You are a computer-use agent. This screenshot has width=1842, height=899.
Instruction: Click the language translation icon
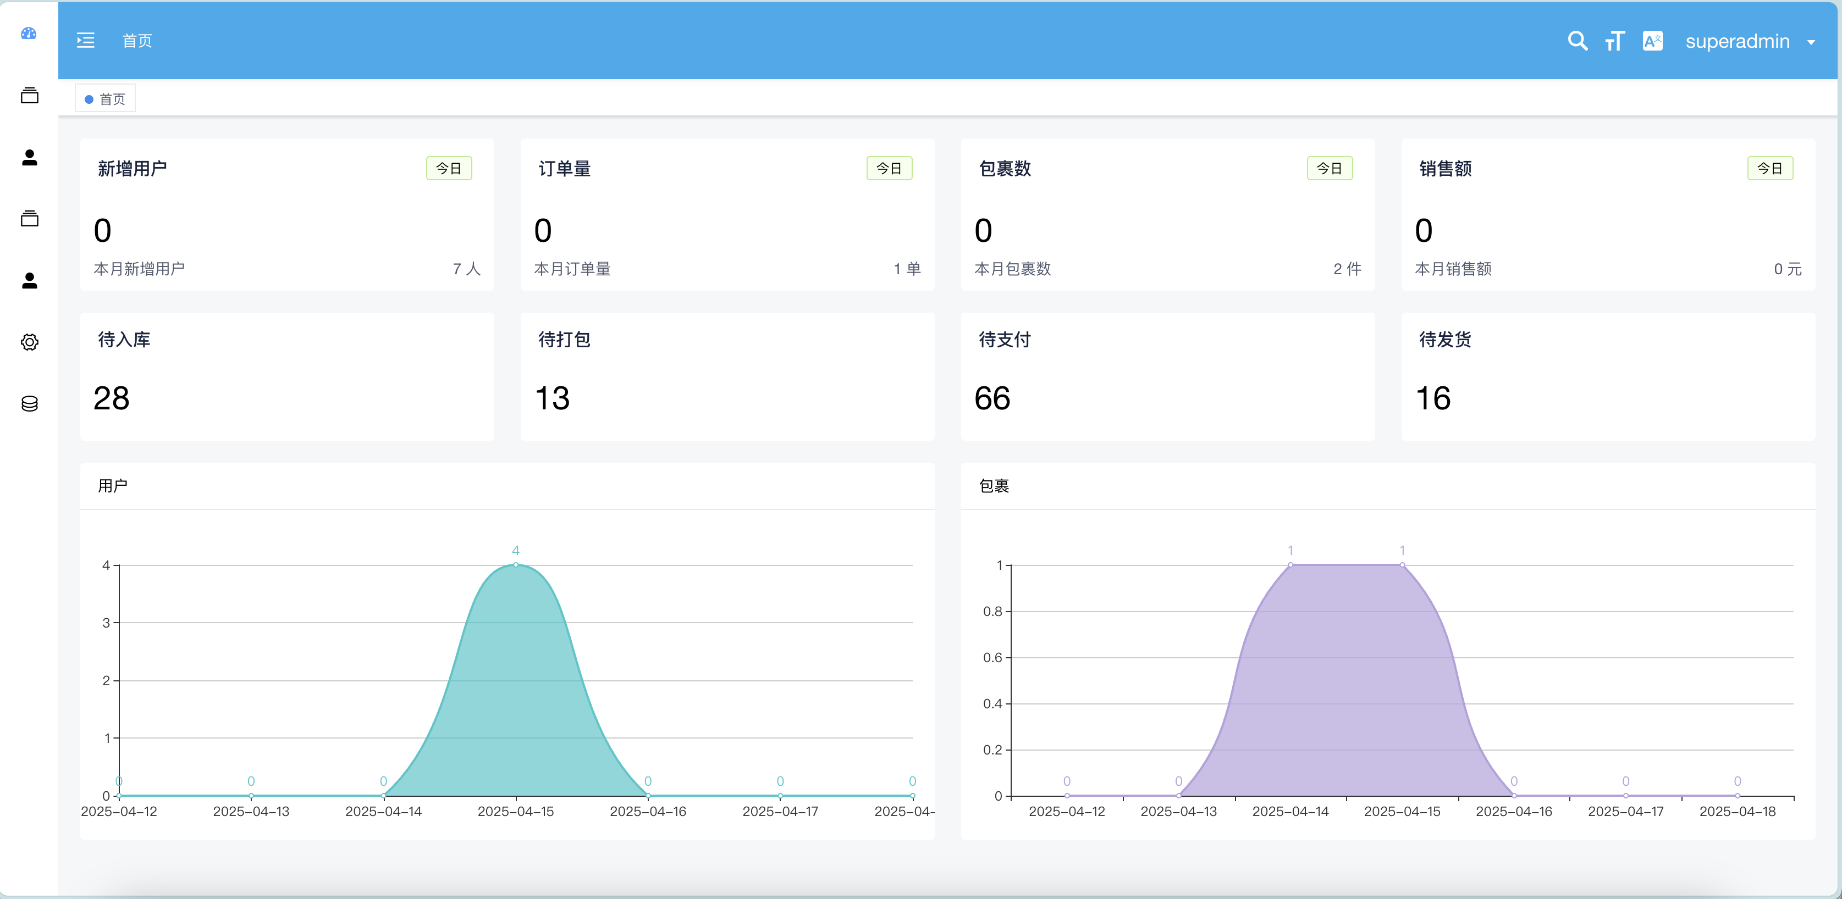click(1652, 41)
